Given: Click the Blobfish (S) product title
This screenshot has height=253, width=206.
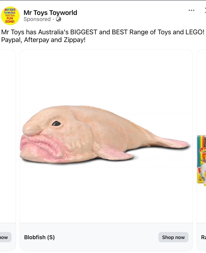Looking at the screenshot, I should coord(39,237).
